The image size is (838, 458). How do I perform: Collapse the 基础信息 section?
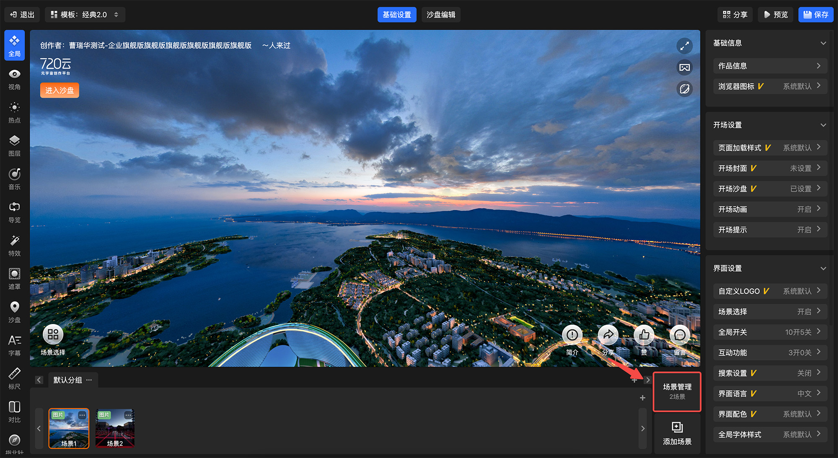823,43
